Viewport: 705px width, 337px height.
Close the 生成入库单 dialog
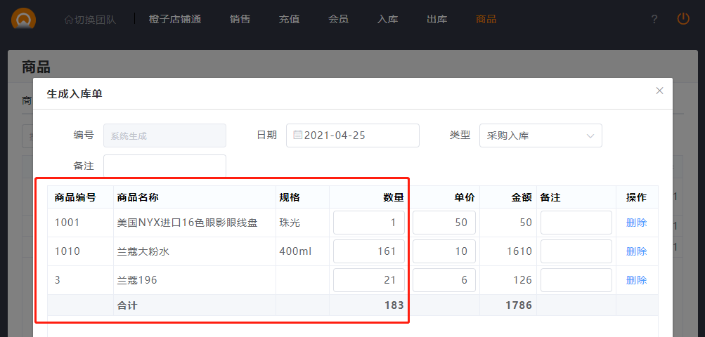point(659,91)
